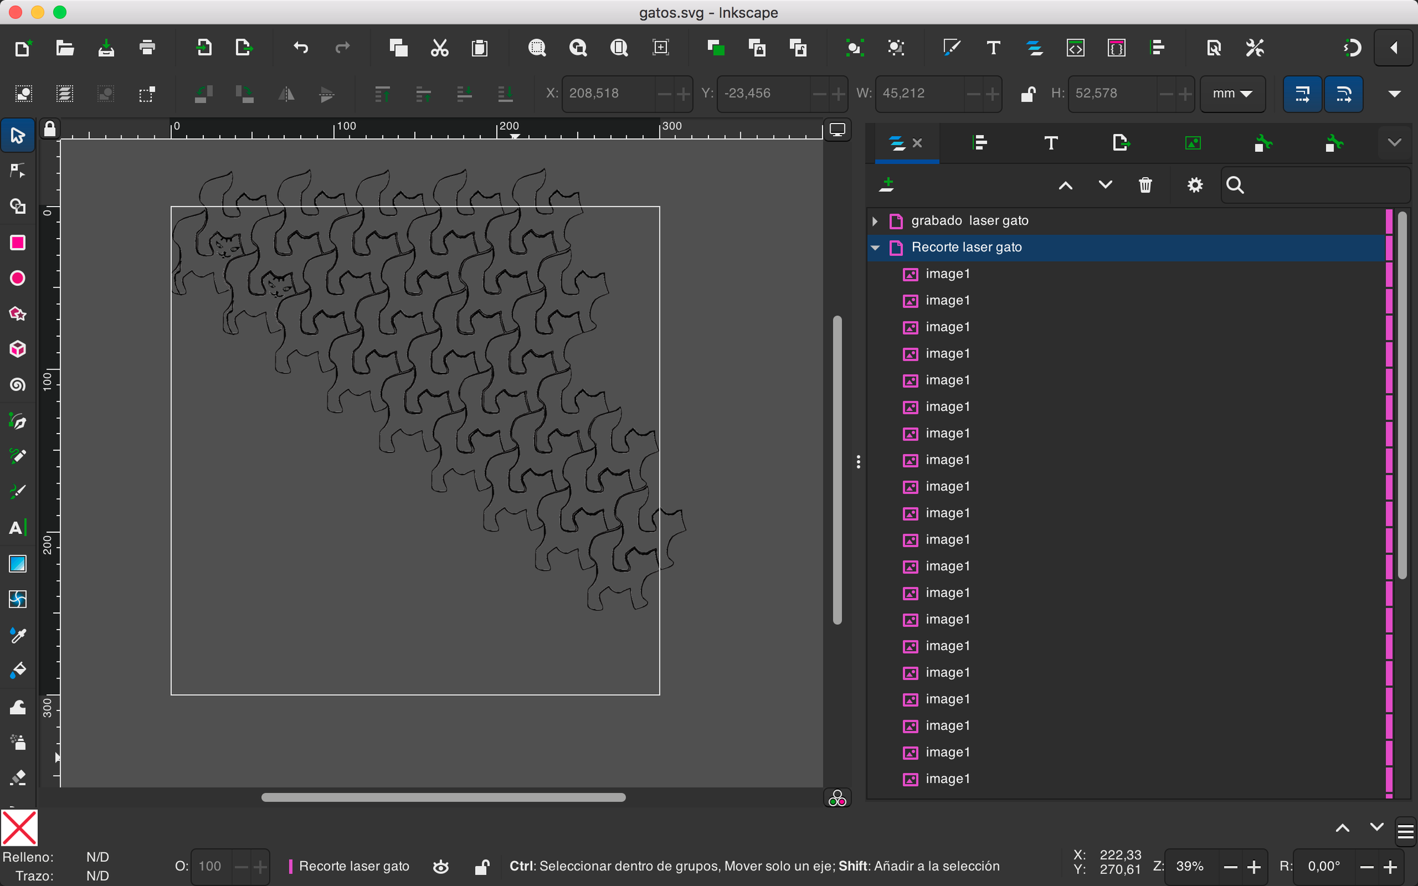Cut selection with scissors icon
The image size is (1418, 886).
tap(440, 47)
